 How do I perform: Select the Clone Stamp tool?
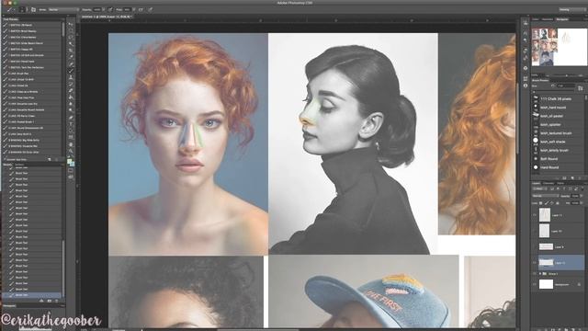pyautogui.click(x=71, y=77)
